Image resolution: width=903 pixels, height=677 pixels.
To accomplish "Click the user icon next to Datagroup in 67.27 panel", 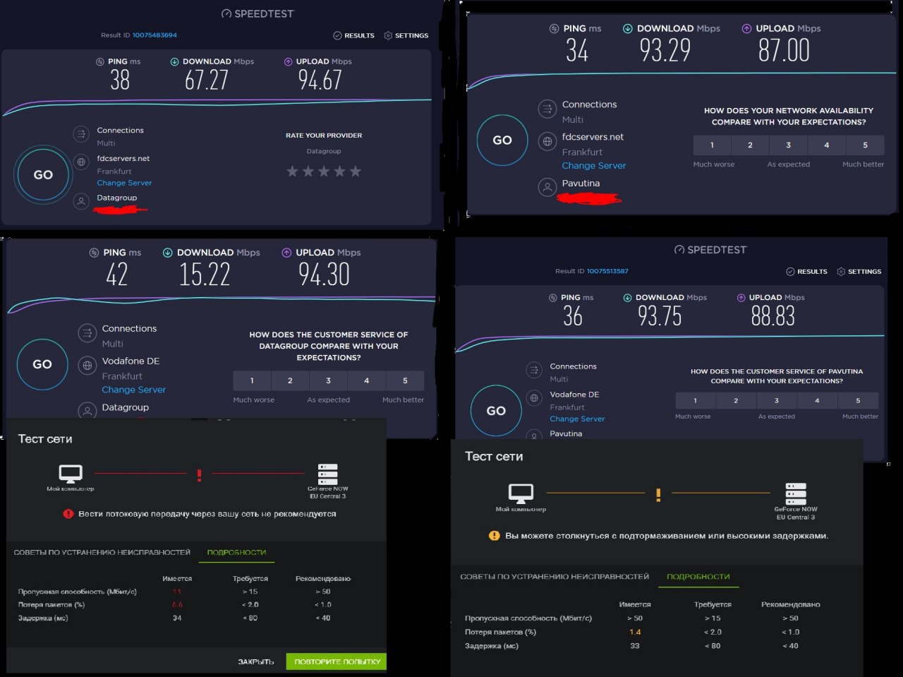I will [81, 201].
